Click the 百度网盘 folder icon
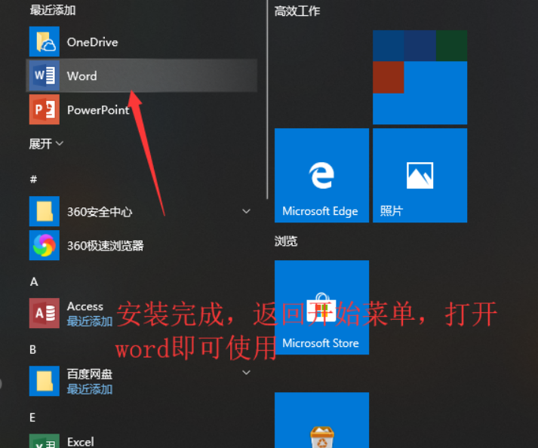The image size is (538, 448). [x=45, y=381]
